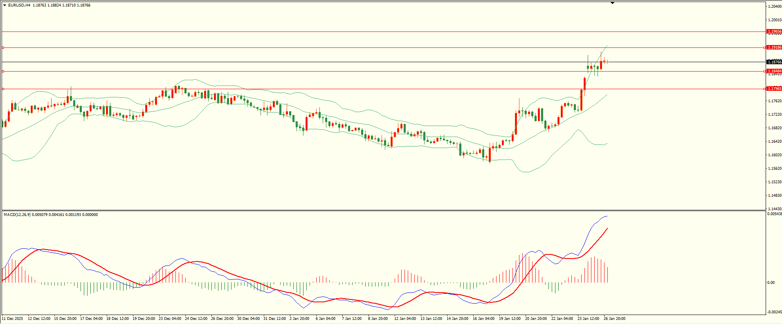This screenshot has width=782, height=324.
Task: Select the red 1.19186 price label
Action: [x=774, y=47]
